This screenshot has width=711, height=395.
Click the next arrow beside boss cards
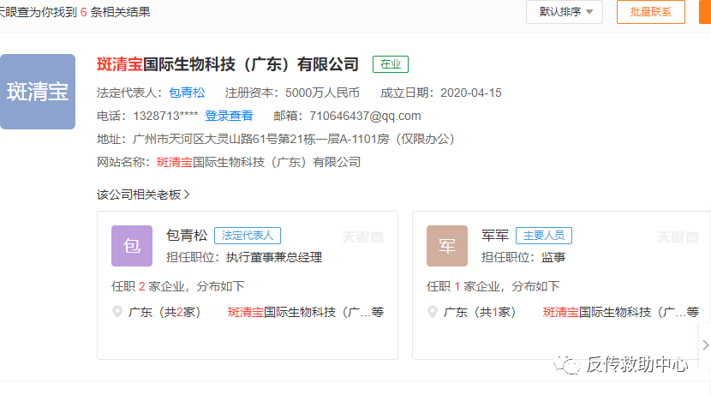(x=705, y=345)
